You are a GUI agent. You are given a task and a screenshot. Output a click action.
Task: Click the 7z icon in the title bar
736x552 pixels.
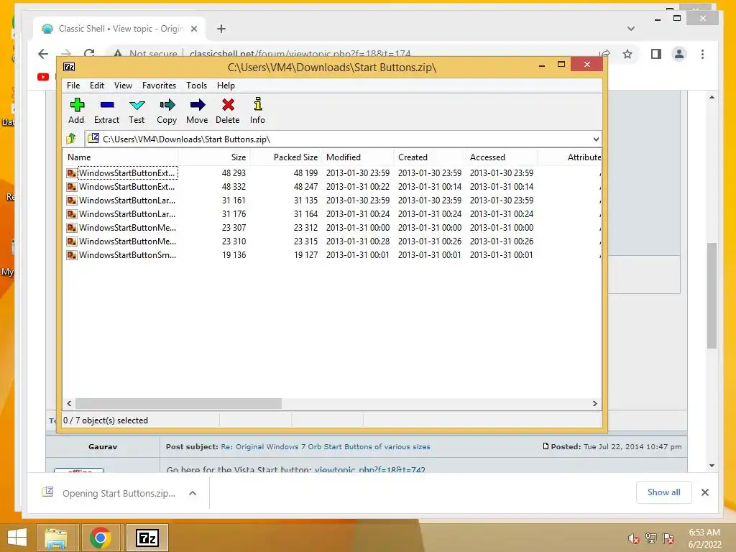tap(69, 67)
